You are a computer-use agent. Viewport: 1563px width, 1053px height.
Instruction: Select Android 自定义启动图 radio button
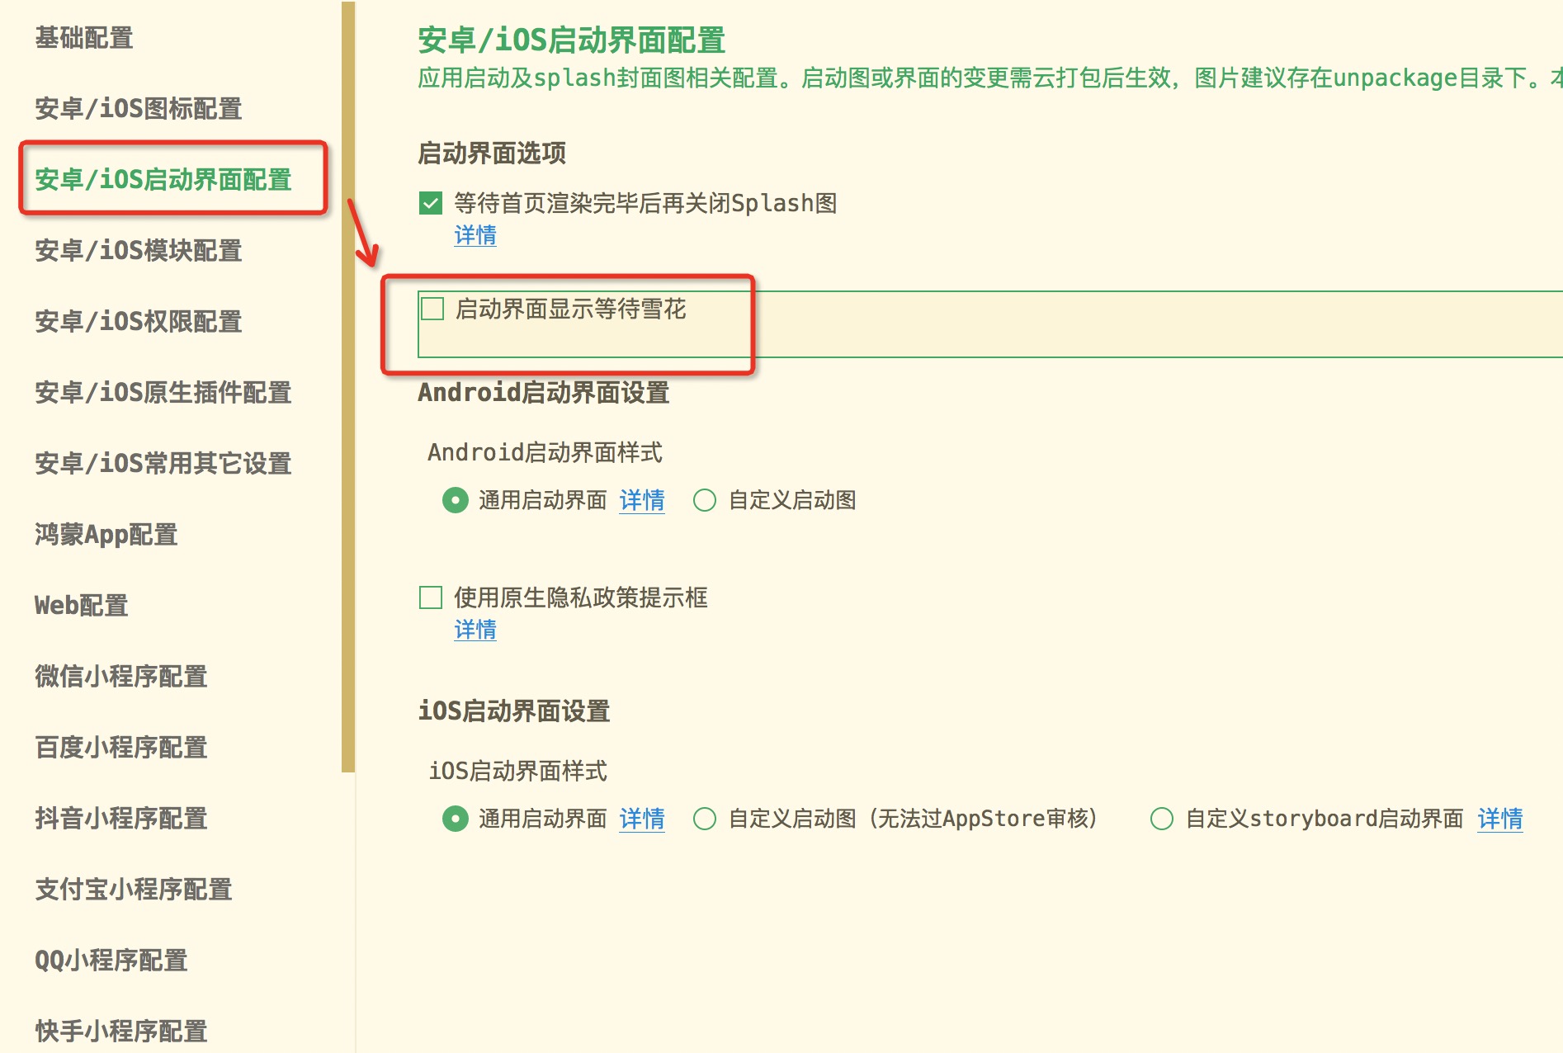705,500
